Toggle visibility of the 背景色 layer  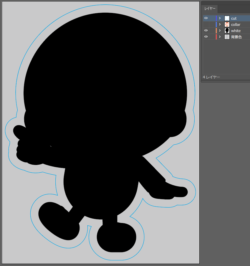pyautogui.click(x=206, y=37)
